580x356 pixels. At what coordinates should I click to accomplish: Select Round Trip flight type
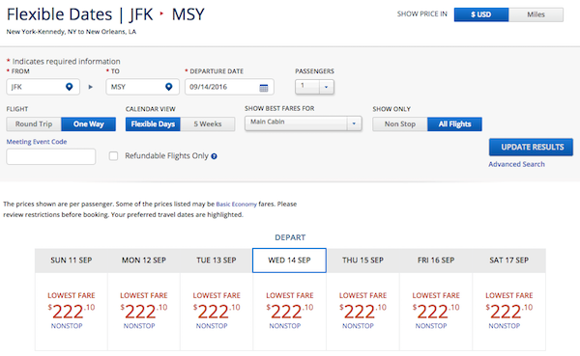coord(34,124)
